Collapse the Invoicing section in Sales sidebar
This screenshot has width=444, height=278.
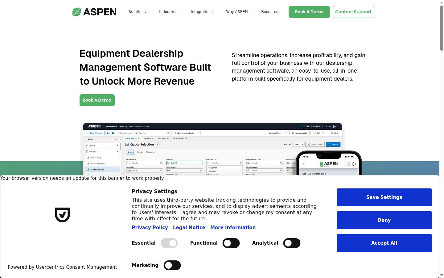click(x=117, y=152)
